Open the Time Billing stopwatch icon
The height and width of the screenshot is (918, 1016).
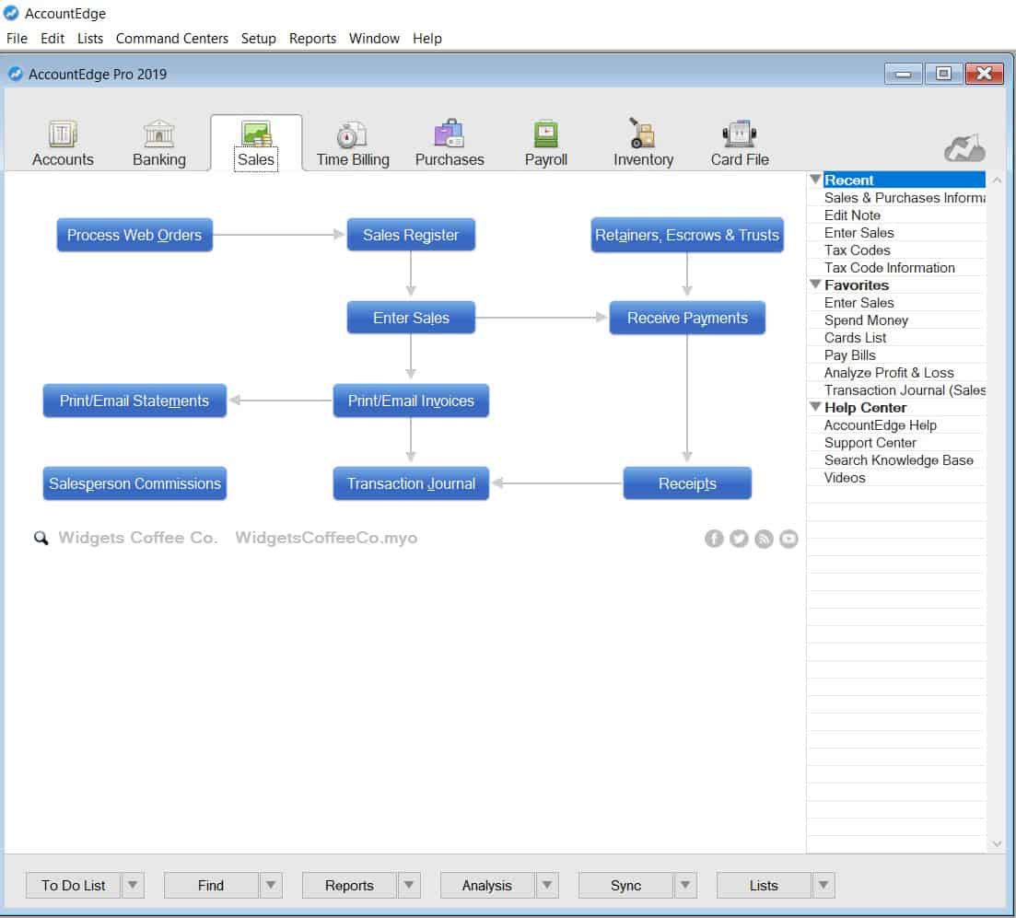click(352, 134)
